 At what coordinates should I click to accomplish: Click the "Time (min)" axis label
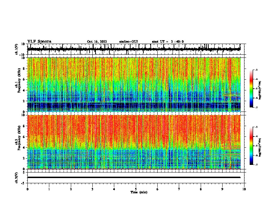[139, 192]
